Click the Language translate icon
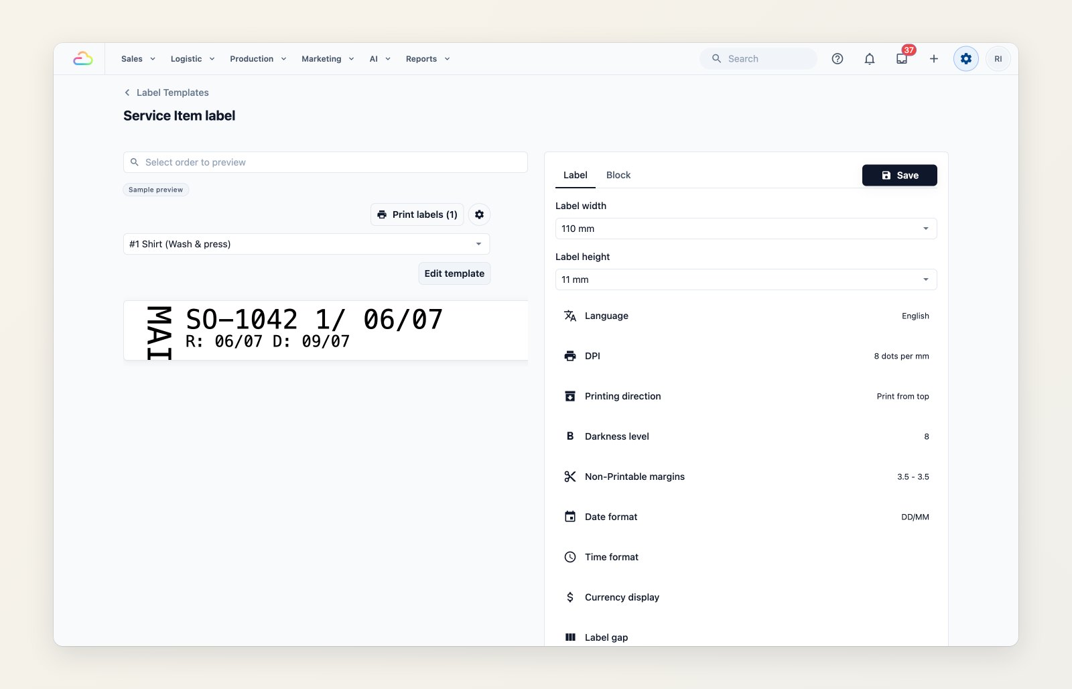Viewport: 1072px width, 689px height. pos(570,316)
